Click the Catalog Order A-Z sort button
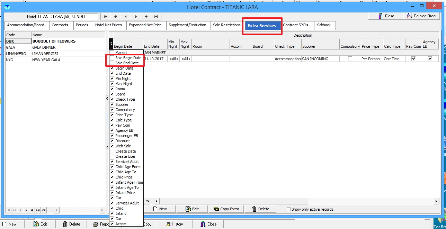 pos(422,16)
